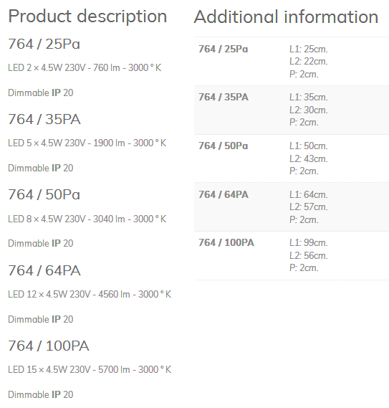Select the 764 / 50Pa product heading
Screen dimensions: 389x408
point(44,194)
